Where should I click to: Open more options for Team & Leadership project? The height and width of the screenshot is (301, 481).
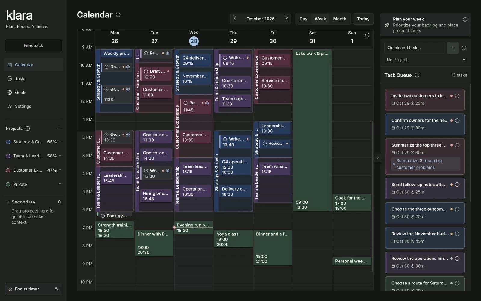tap(61, 156)
